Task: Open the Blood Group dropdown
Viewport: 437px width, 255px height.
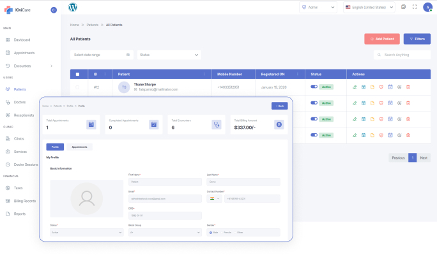Action: [165, 233]
